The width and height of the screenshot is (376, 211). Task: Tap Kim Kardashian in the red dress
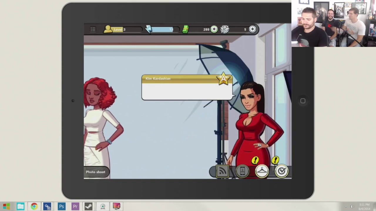(255, 129)
